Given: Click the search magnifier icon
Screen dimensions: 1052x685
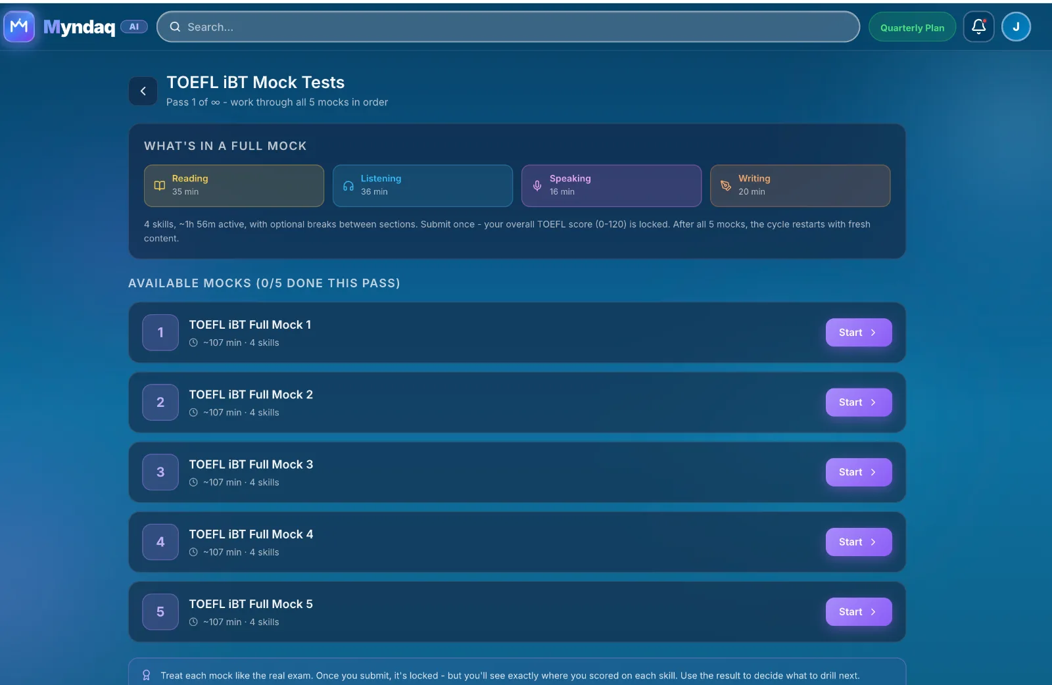Looking at the screenshot, I should 175,27.
